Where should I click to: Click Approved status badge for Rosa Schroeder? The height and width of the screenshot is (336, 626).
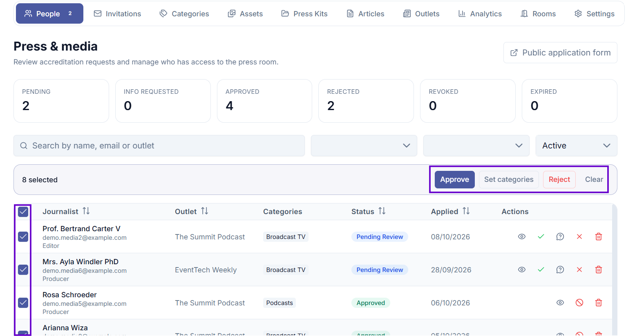point(371,303)
